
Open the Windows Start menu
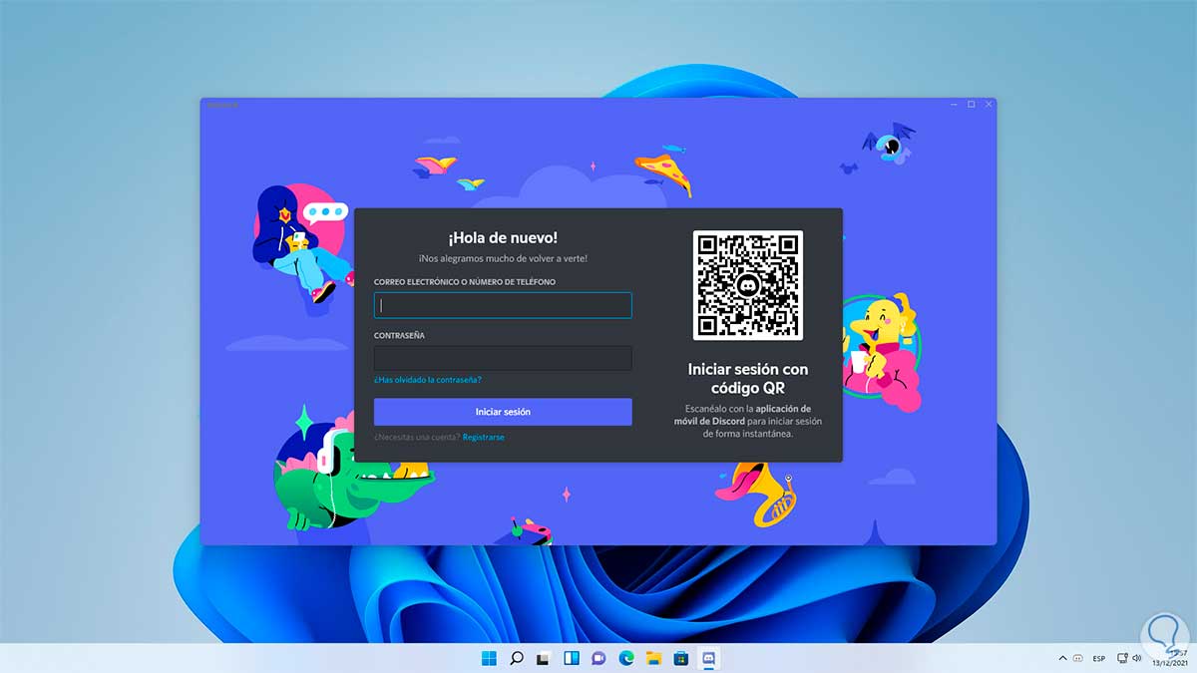[490, 658]
